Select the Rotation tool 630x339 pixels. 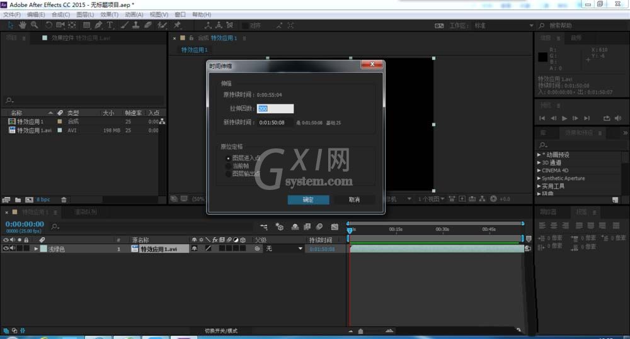[49, 25]
